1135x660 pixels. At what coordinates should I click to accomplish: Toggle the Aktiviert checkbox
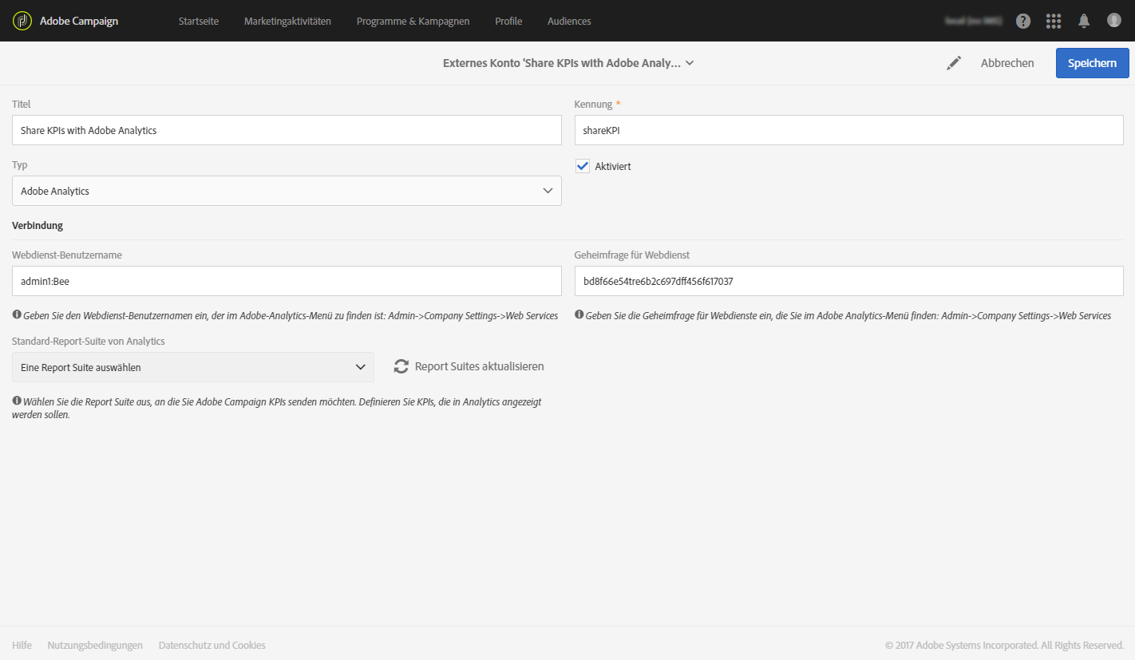[x=583, y=166]
